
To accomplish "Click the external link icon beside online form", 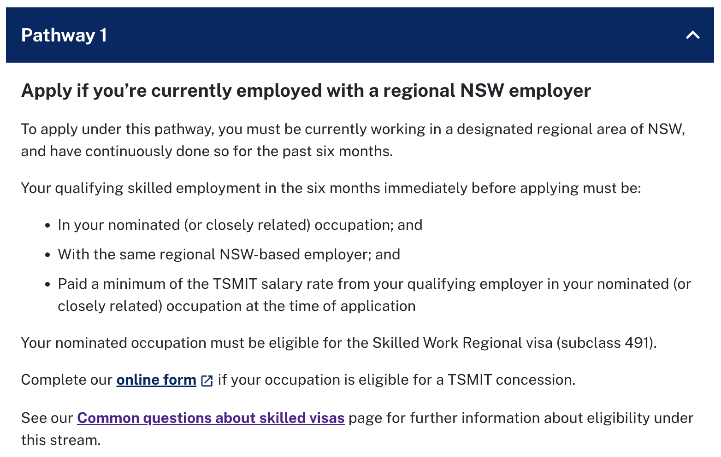I will [207, 381].
